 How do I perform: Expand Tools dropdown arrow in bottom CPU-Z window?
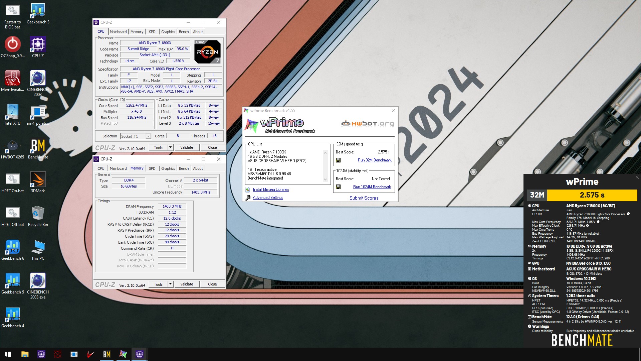170,284
